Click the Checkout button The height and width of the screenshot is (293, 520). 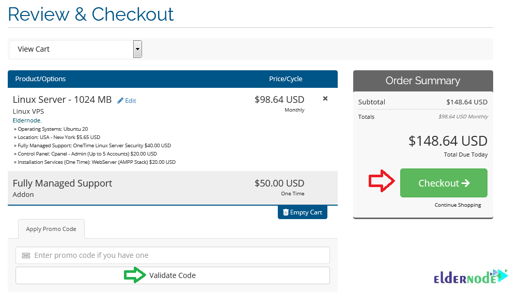point(444,183)
